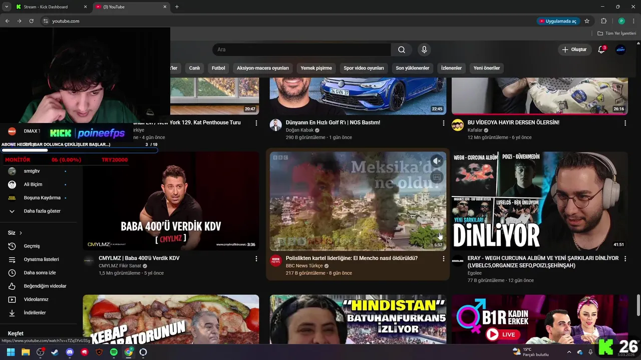The image size is (641, 360).
Task: Open the BBC News Türkçe channel link
Action: click(x=304, y=266)
